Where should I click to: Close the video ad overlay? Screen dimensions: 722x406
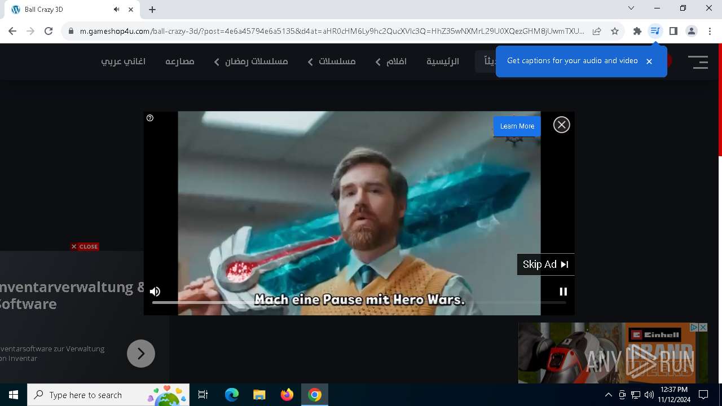[561, 125]
